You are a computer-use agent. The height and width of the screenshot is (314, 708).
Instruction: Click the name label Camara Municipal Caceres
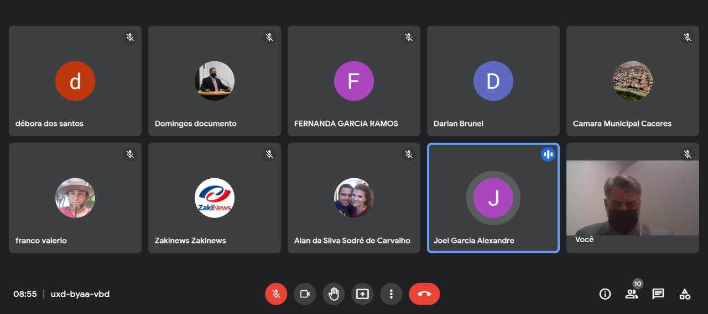click(622, 124)
